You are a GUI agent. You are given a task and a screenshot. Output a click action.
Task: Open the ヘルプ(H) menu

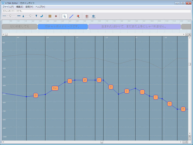click(40, 7)
